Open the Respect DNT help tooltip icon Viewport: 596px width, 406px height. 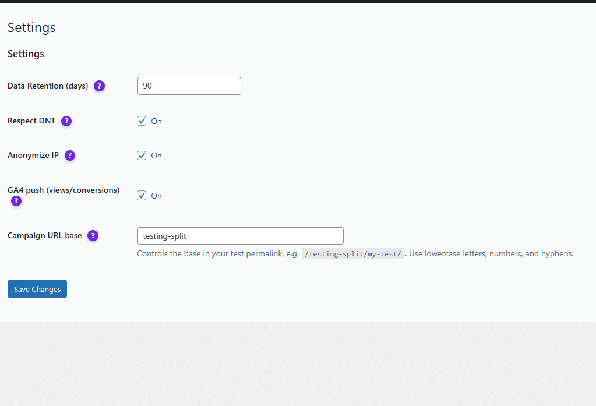point(66,121)
